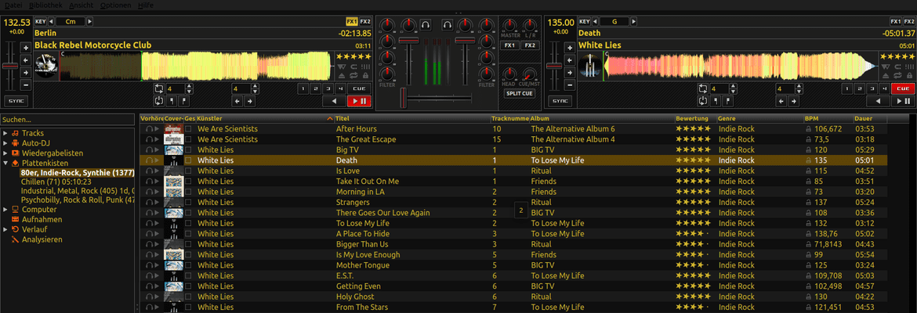Jump backward arrow under left deck beatjump
Image resolution: width=917 pixels, height=313 pixels.
tap(237, 101)
